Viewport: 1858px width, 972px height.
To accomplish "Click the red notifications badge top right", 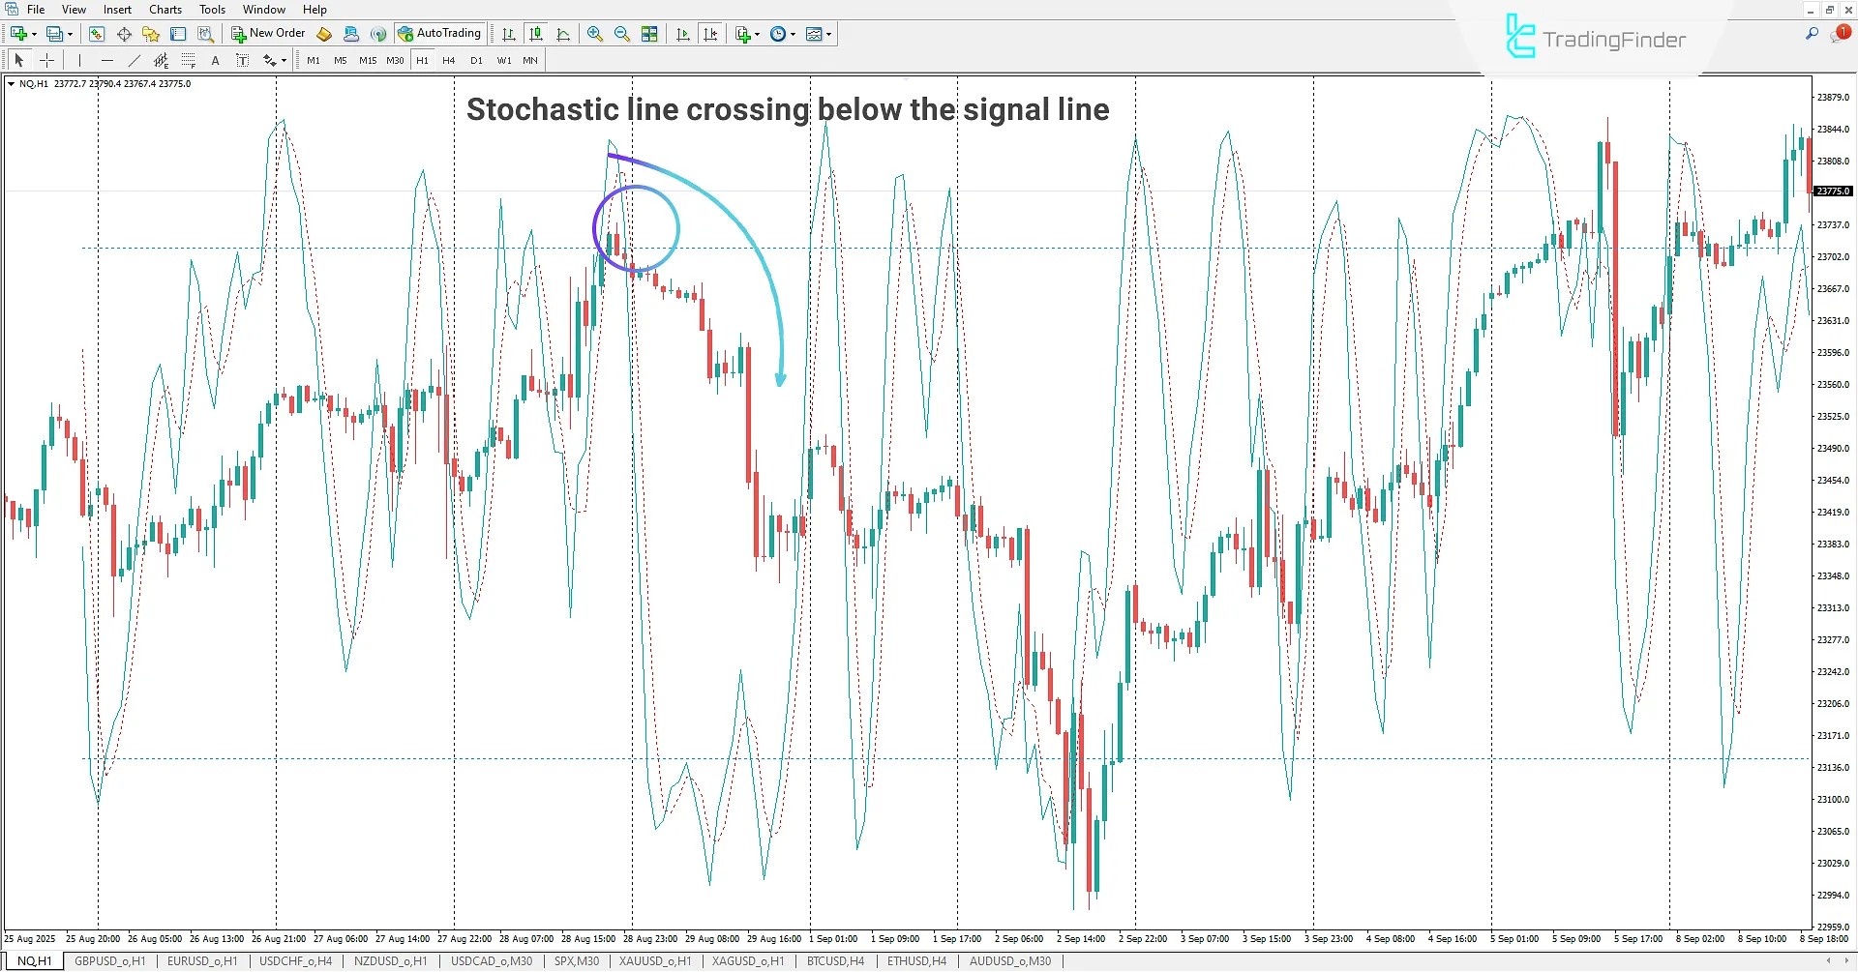I will [1842, 31].
